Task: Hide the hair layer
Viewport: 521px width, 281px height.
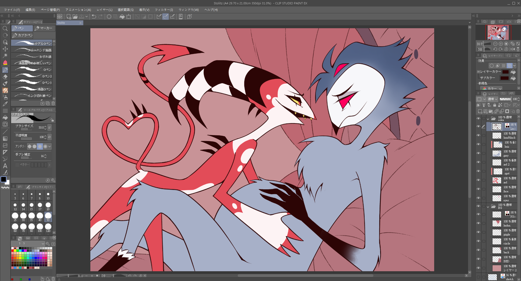Action: click(478, 144)
